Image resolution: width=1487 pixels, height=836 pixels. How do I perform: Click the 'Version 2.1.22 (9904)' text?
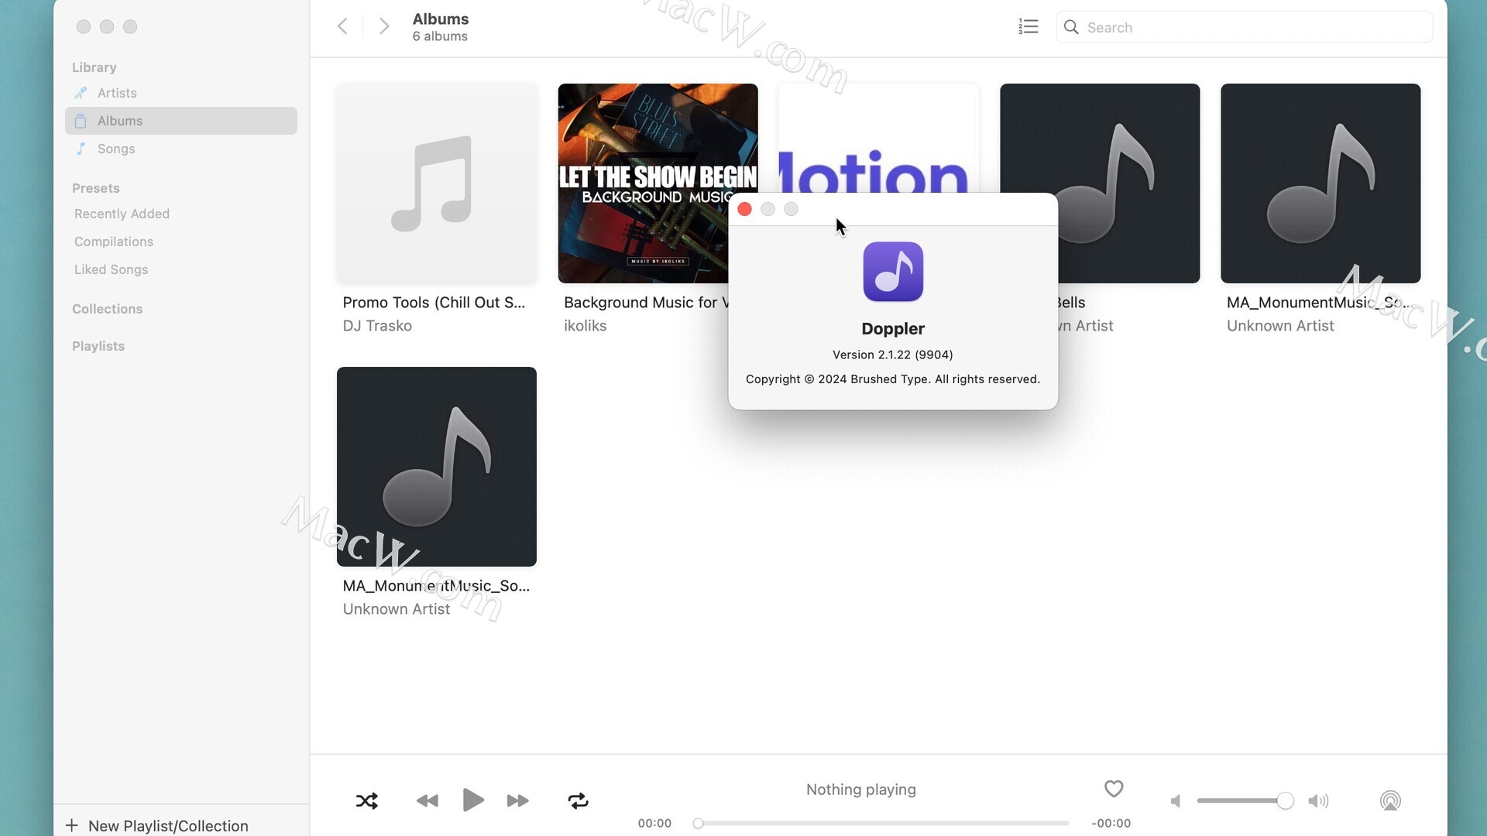[x=892, y=355]
